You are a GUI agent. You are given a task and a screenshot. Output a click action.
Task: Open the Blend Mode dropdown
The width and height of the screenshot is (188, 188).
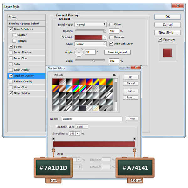91,25
